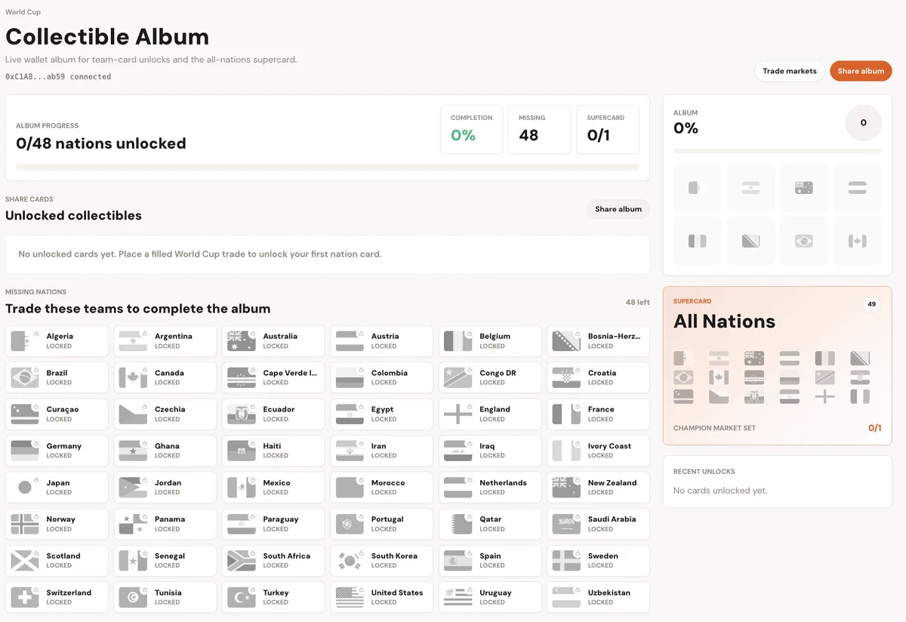
Task: Click the Colombia flag icon
Action: click(350, 377)
